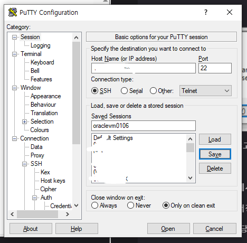Click category tree scroll up arrow

[x=76, y=38]
